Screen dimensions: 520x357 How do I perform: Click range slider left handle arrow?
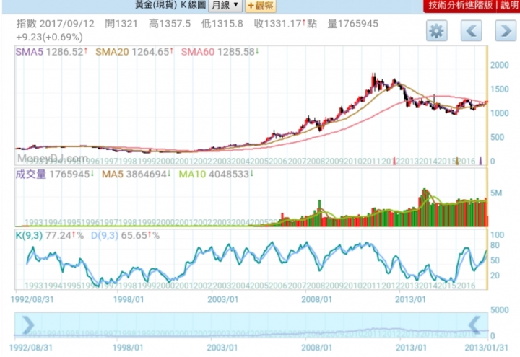click(x=28, y=325)
